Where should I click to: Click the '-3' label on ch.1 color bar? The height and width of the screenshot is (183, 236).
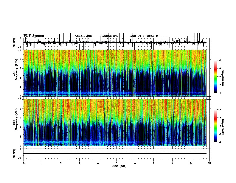click(x=220, y=60)
